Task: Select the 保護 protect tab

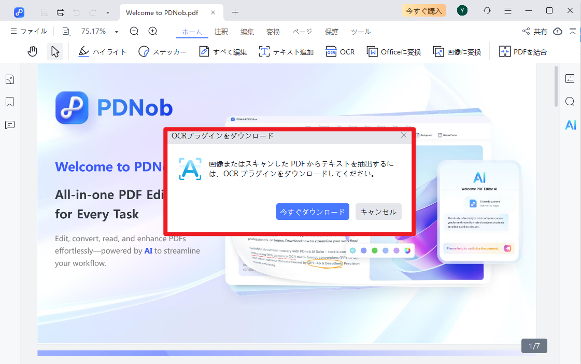Action: 332,32
